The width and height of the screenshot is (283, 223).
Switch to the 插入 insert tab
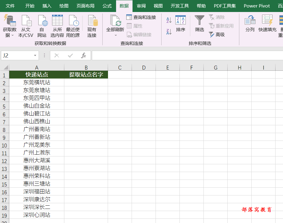(x=47, y=6)
